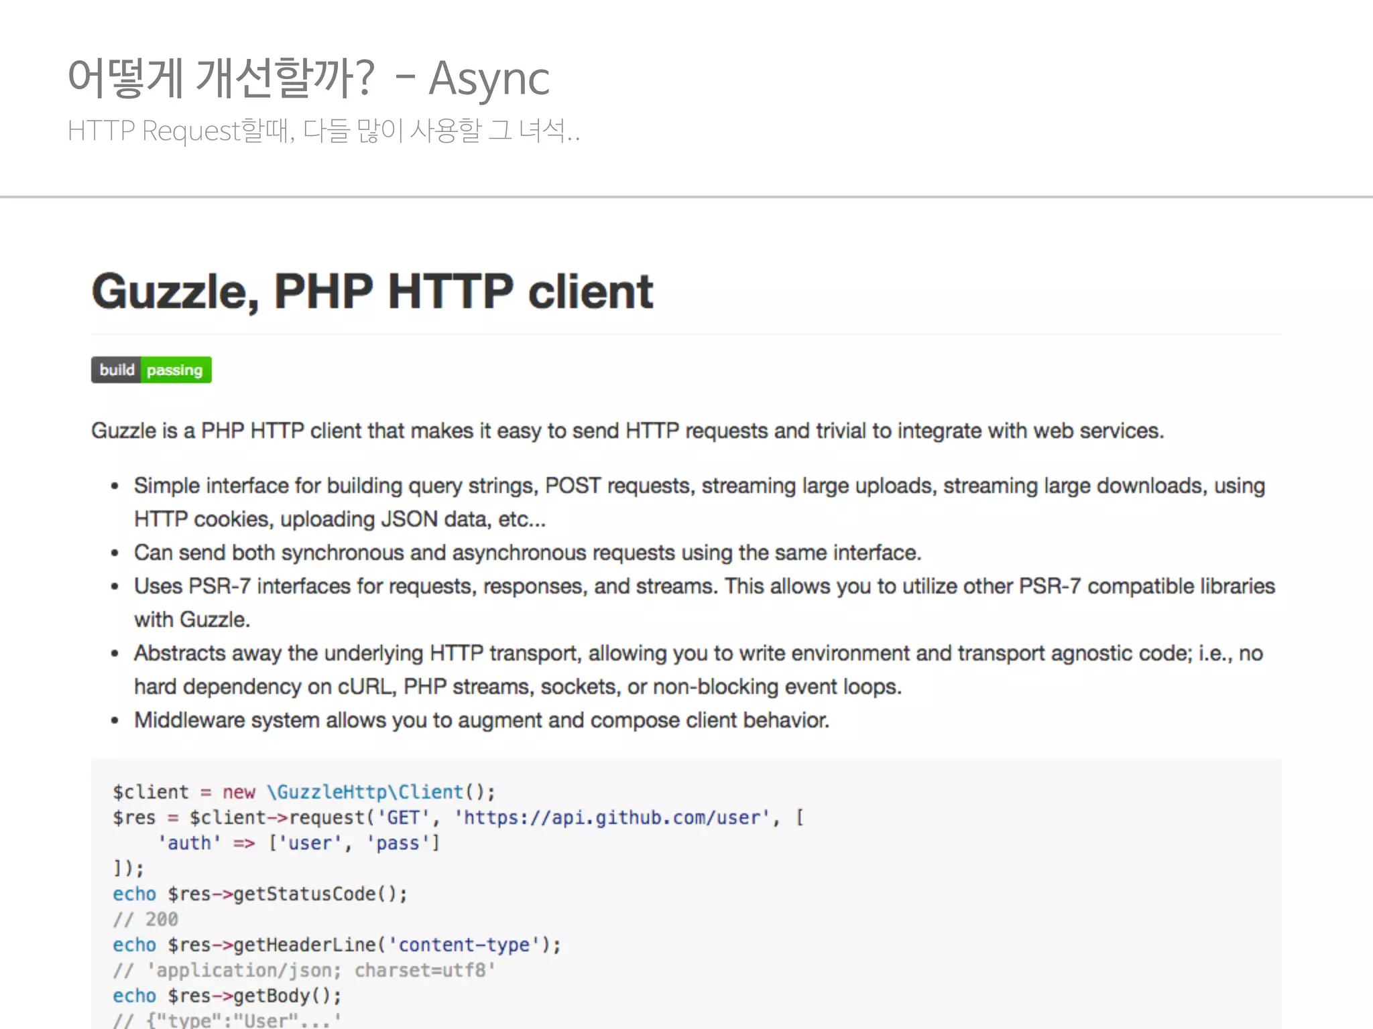Click subtitle 'HTTP Request할때, 다들 많이 사용할 그 녀석..'
This screenshot has height=1029, width=1373.
click(324, 131)
